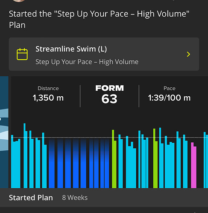208x213 pixels.
Task: Click the pink bar in the swim chart
Action: 193,165
